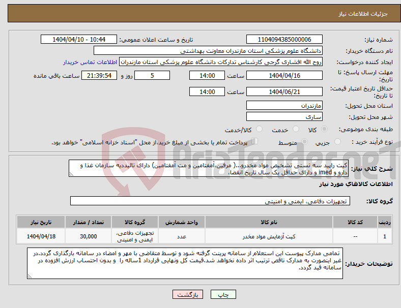Image resolution: width=401 pixels, height=308 pixels.
Task: Click the remaining days field showing 5
Action: click(x=152, y=75)
